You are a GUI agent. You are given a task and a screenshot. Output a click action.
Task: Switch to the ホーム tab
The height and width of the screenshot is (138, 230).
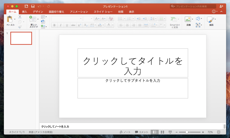[x=12, y=12]
